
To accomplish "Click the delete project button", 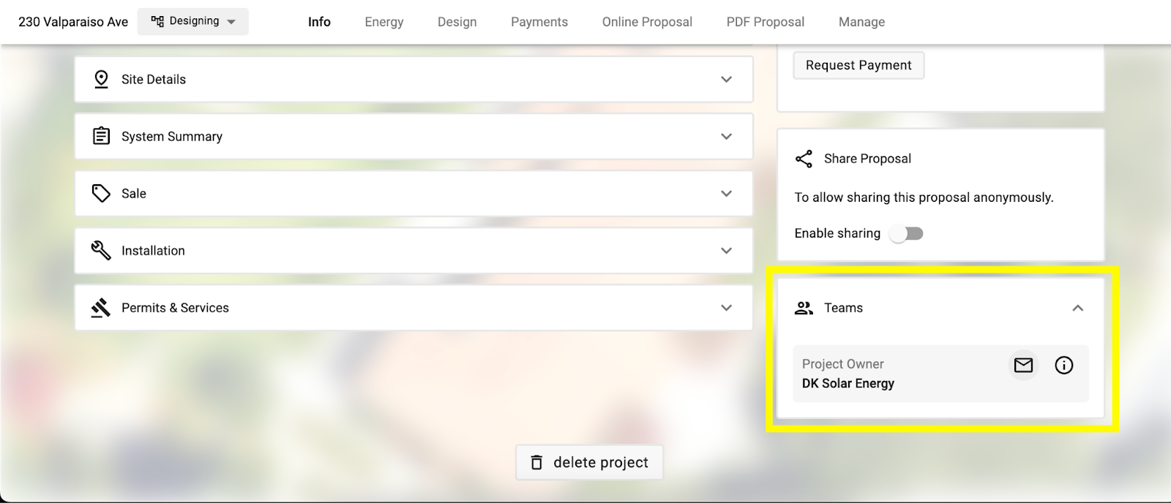I will click(589, 462).
